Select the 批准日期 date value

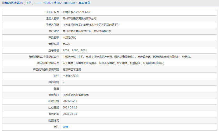pos(70,101)
